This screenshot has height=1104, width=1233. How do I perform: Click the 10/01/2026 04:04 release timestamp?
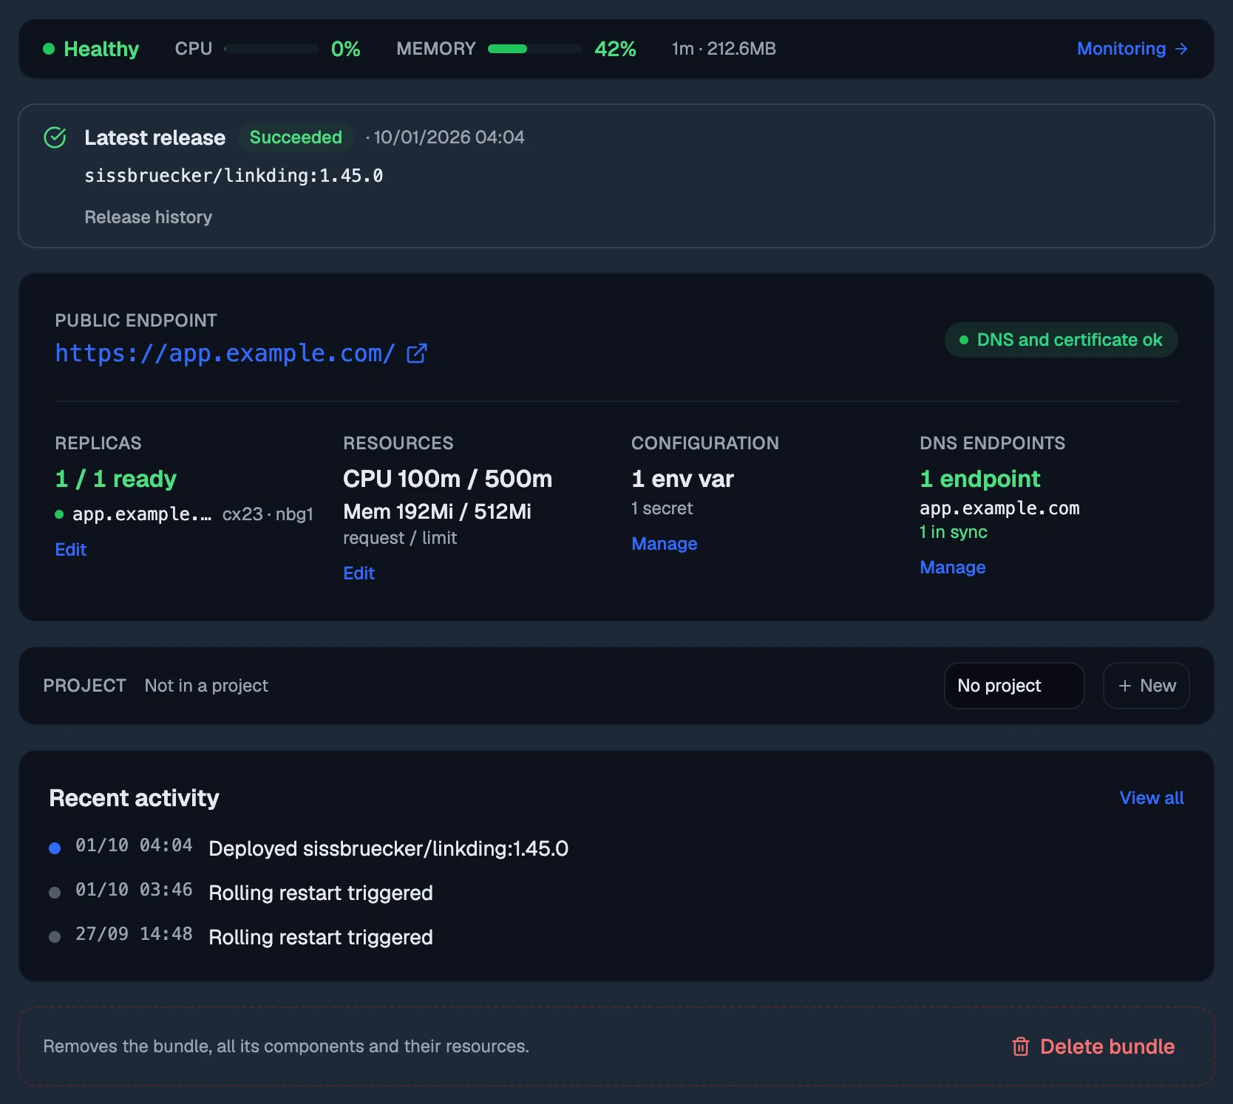click(x=449, y=137)
